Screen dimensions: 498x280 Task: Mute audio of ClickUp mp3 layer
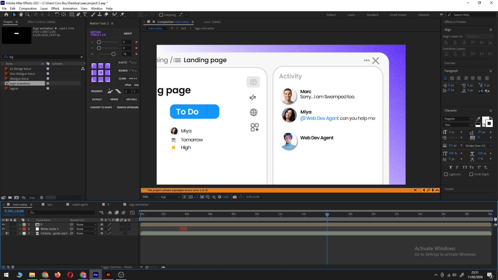click(x=7, y=233)
